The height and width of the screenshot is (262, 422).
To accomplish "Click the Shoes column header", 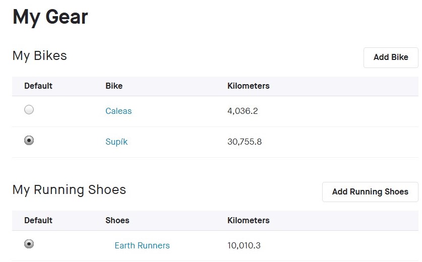I will (117, 220).
